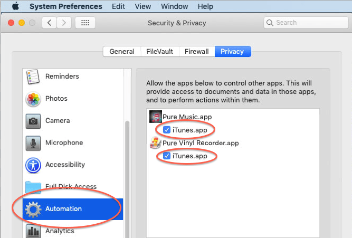Select the Pure Music.app row label
The height and width of the screenshot is (238, 352).
187,117
